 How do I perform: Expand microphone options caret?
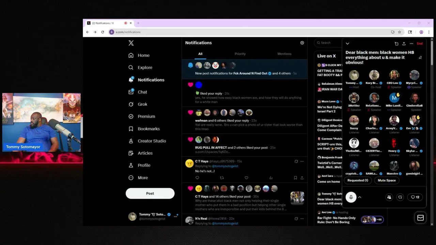tap(359, 197)
